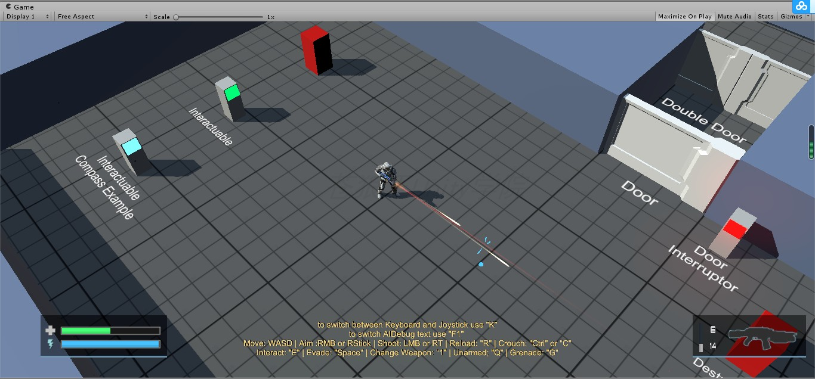Click the Scale slider handle
The width and height of the screenshot is (815, 379).
[x=176, y=17]
